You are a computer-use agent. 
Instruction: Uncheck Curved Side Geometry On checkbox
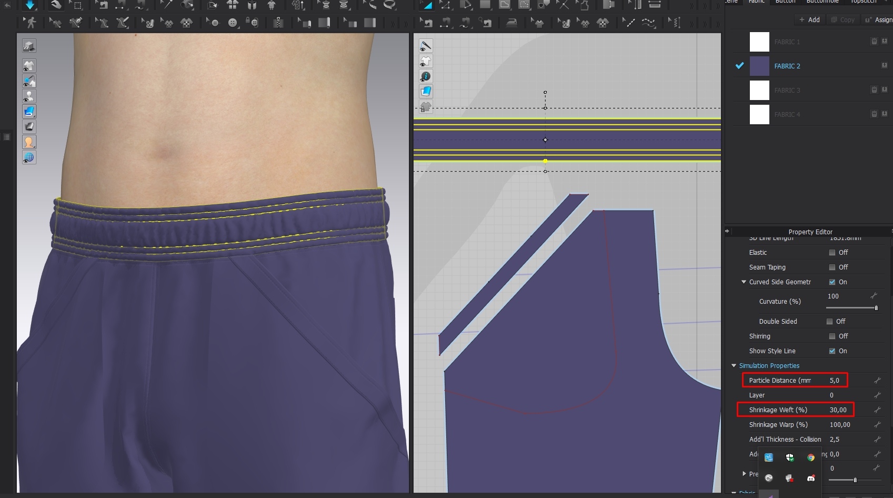pos(832,282)
